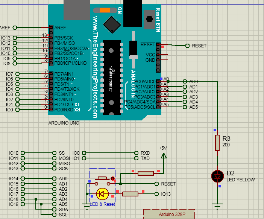This screenshot has height=219, width=264.
Task: Select the SCL terminal circle
Action: click(x=54, y=214)
